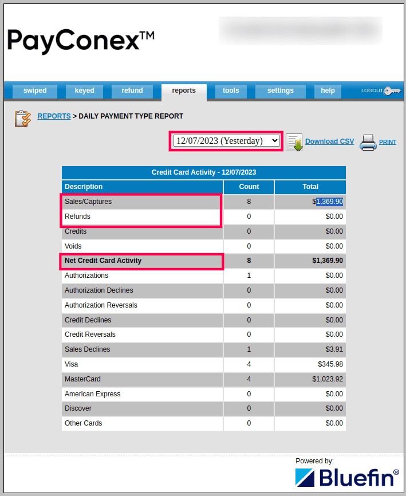Click the PRINT text link
The height and width of the screenshot is (496, 406).
387,142
